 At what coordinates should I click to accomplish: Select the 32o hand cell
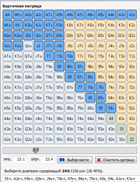pos(121,139)
